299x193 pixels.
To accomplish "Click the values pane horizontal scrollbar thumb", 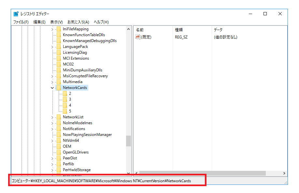I will coord(203,173).
